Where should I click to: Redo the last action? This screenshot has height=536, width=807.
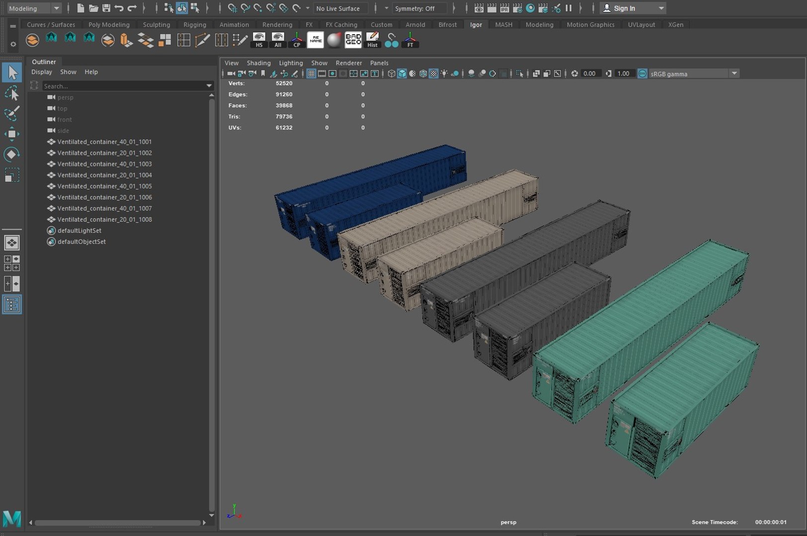point(132,8)
